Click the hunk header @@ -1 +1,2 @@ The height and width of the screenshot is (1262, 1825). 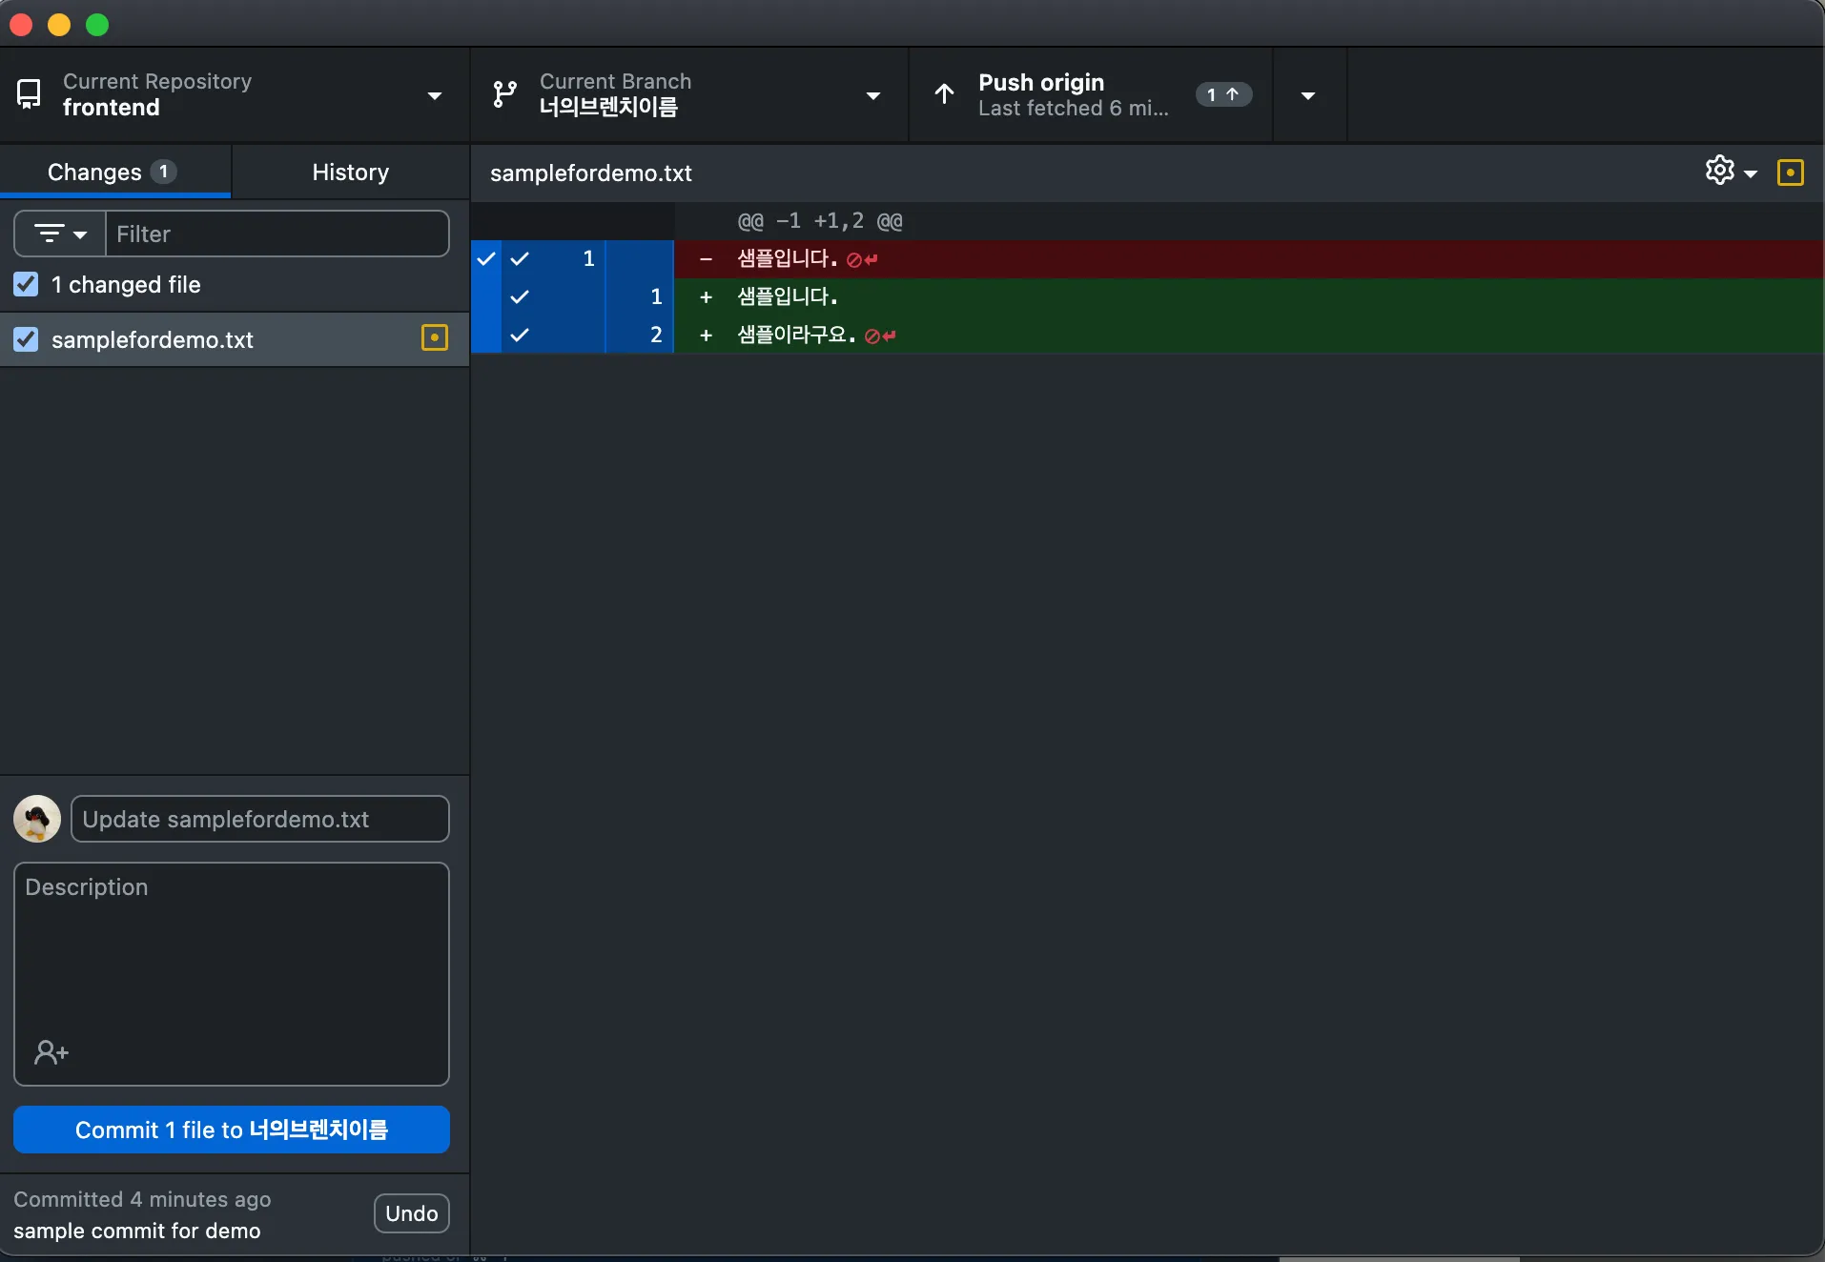pos(820,221)
